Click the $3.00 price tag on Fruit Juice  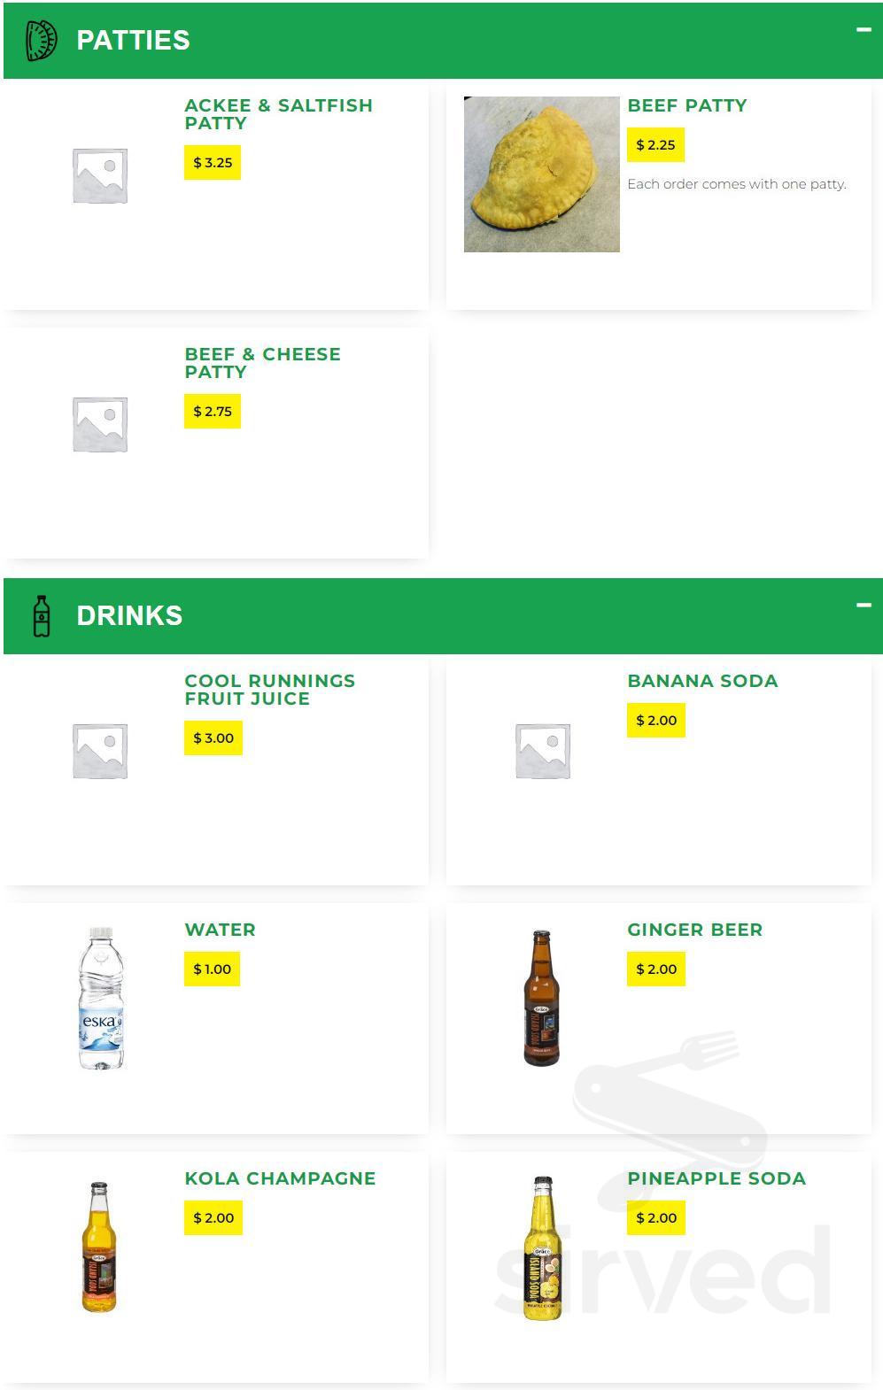click(x=213, y=738)
